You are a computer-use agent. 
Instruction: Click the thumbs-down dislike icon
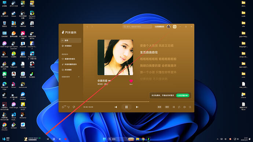74,107
